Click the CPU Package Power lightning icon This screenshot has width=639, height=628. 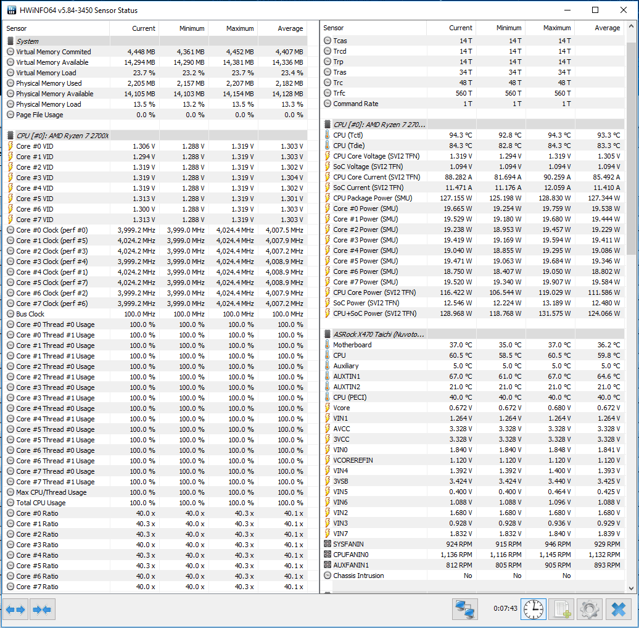328,198
